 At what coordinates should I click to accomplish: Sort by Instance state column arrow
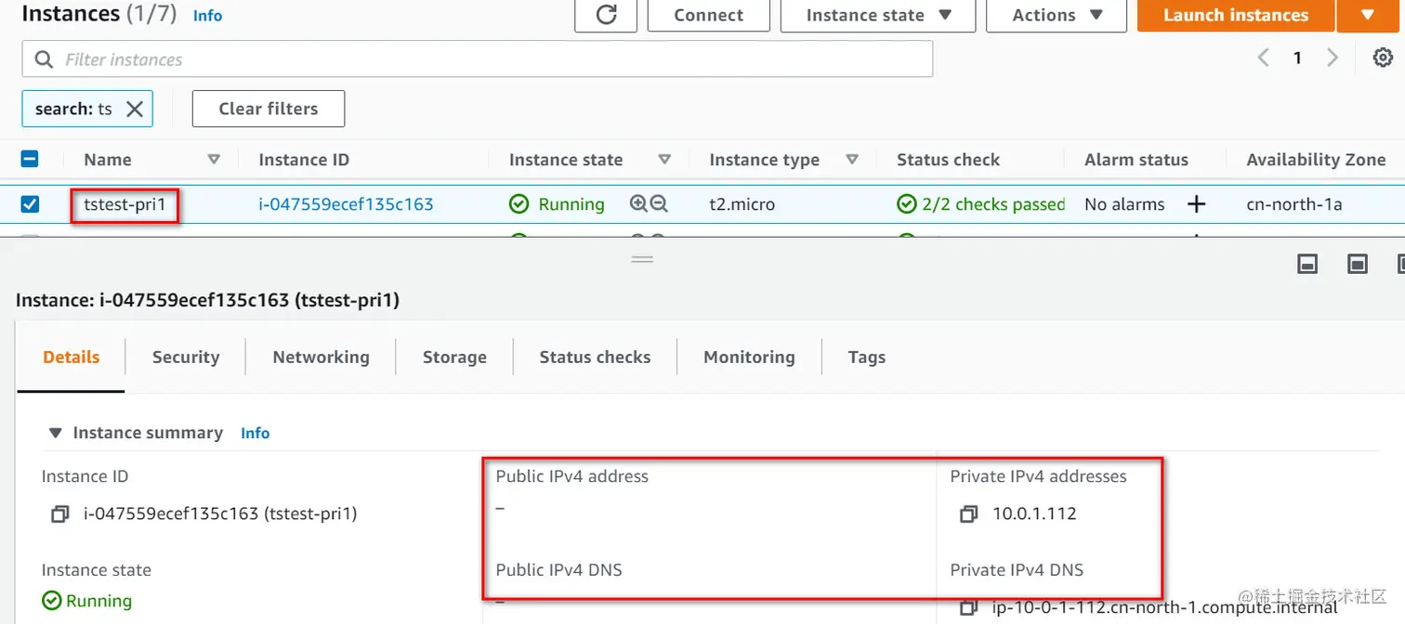point(664,160)
